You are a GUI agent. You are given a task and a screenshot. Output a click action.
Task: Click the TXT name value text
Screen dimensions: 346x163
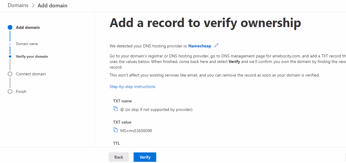pyautogui.click(x=156, y=109)
